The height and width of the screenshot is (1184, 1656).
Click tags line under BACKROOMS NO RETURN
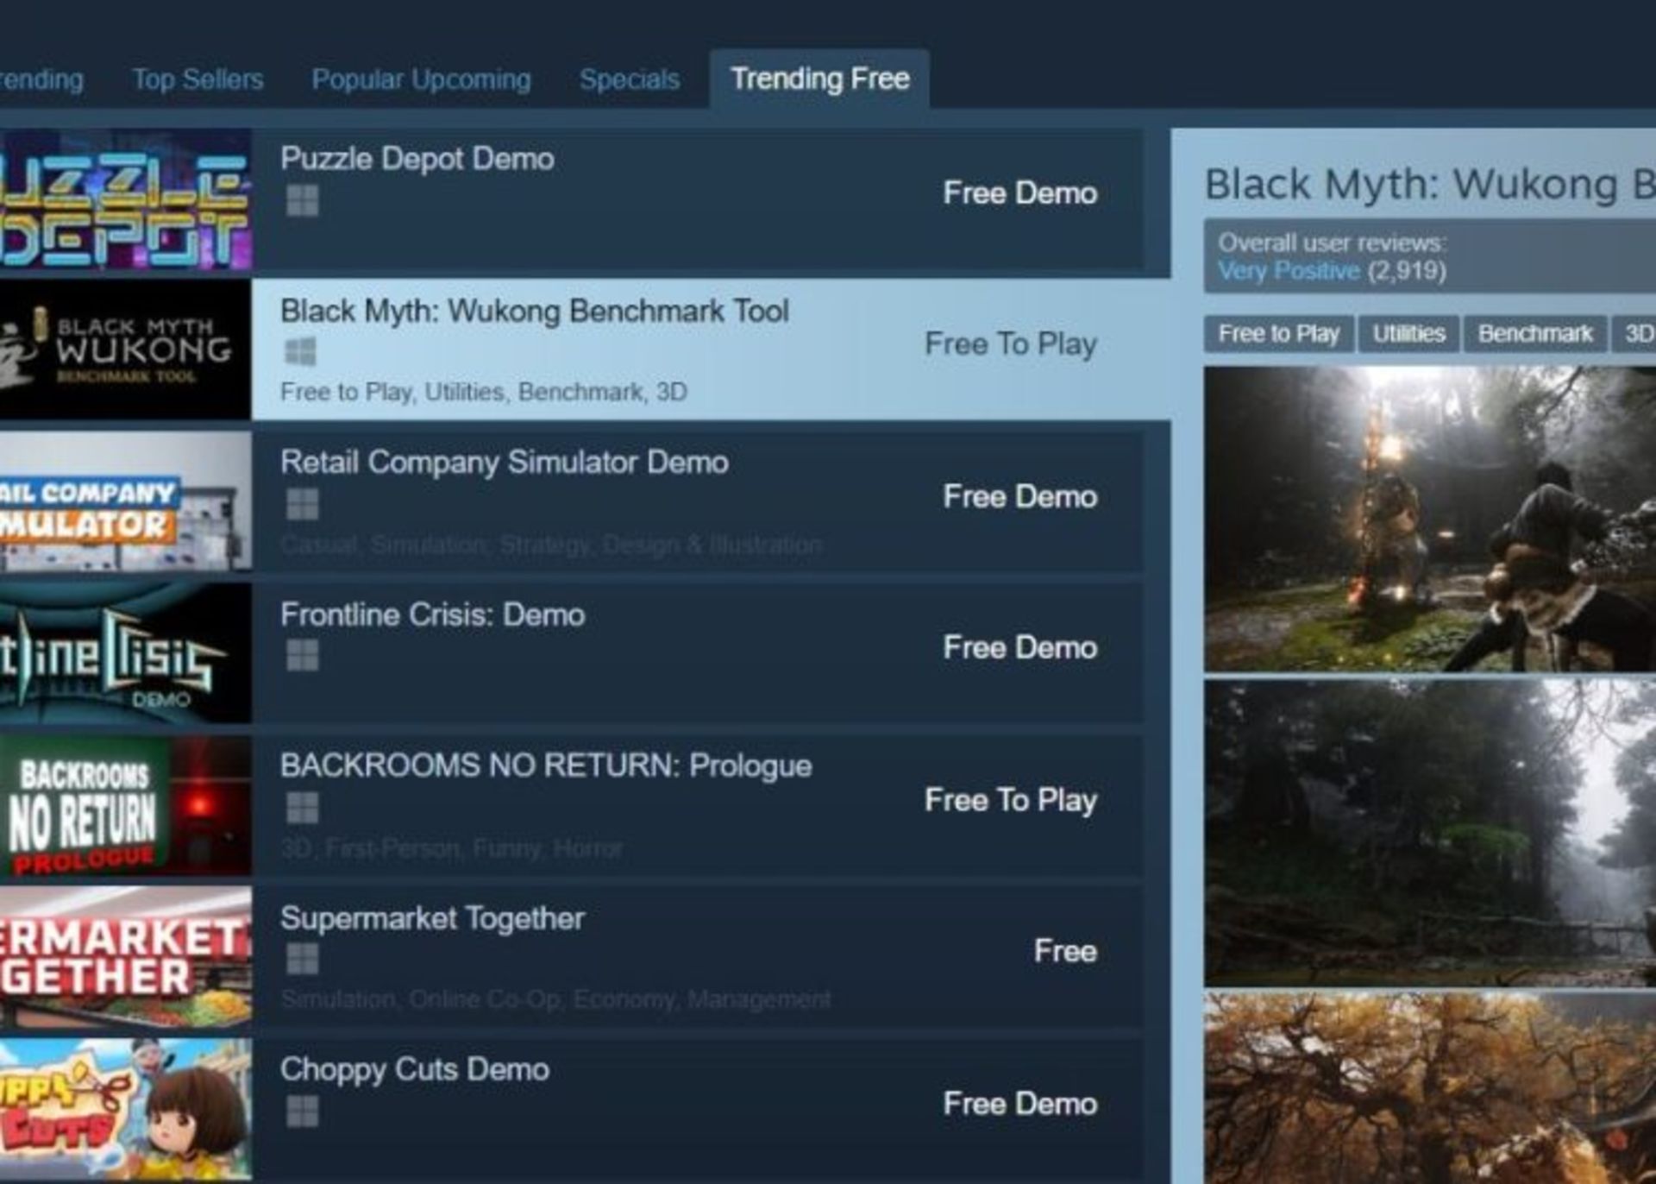coord(451,849)
